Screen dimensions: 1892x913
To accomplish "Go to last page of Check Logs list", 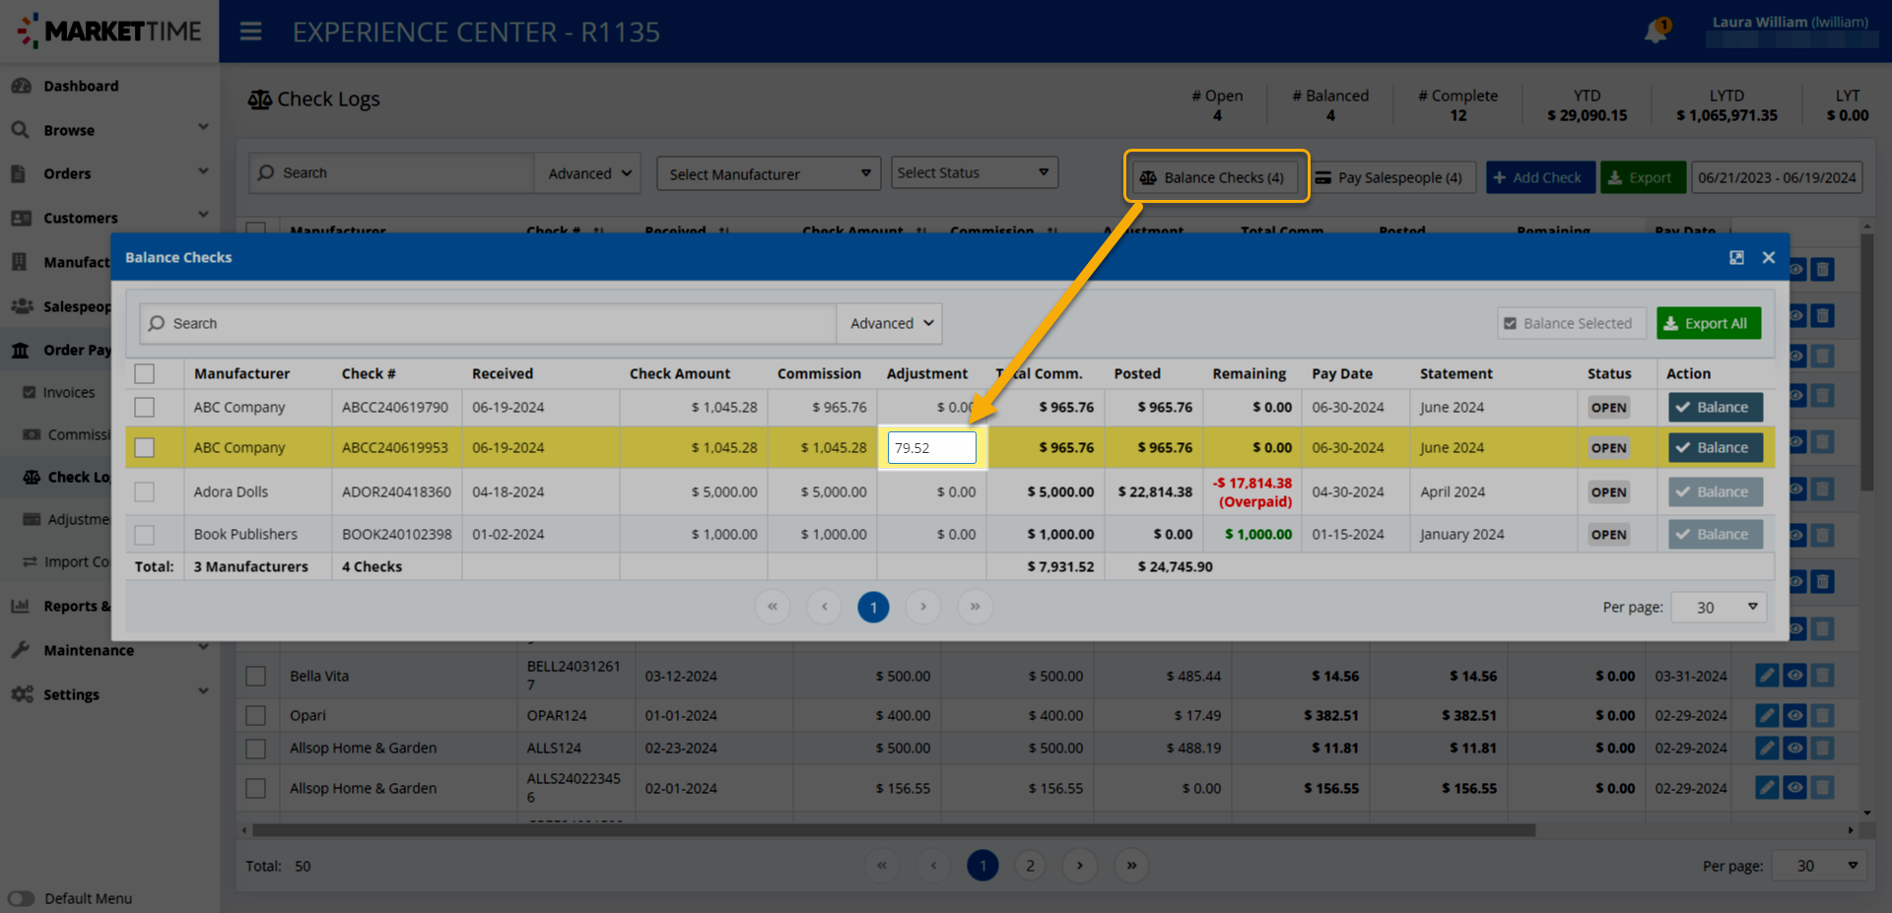I will coord(1131,866).
